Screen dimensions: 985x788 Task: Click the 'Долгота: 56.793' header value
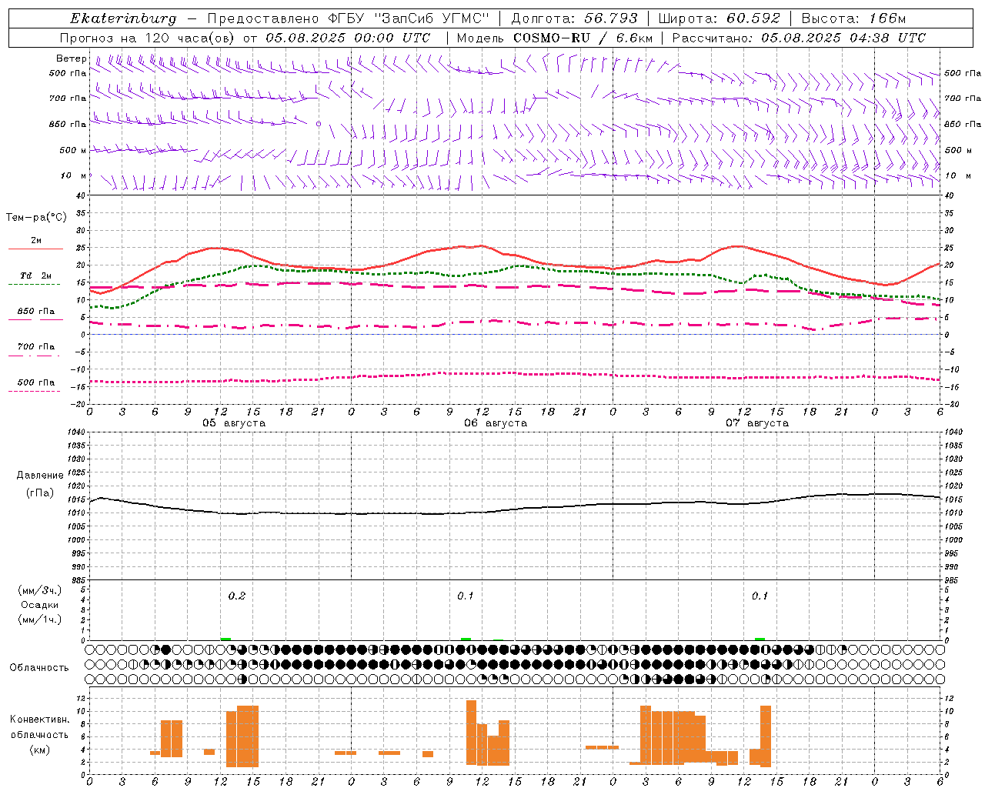[575, 18]
